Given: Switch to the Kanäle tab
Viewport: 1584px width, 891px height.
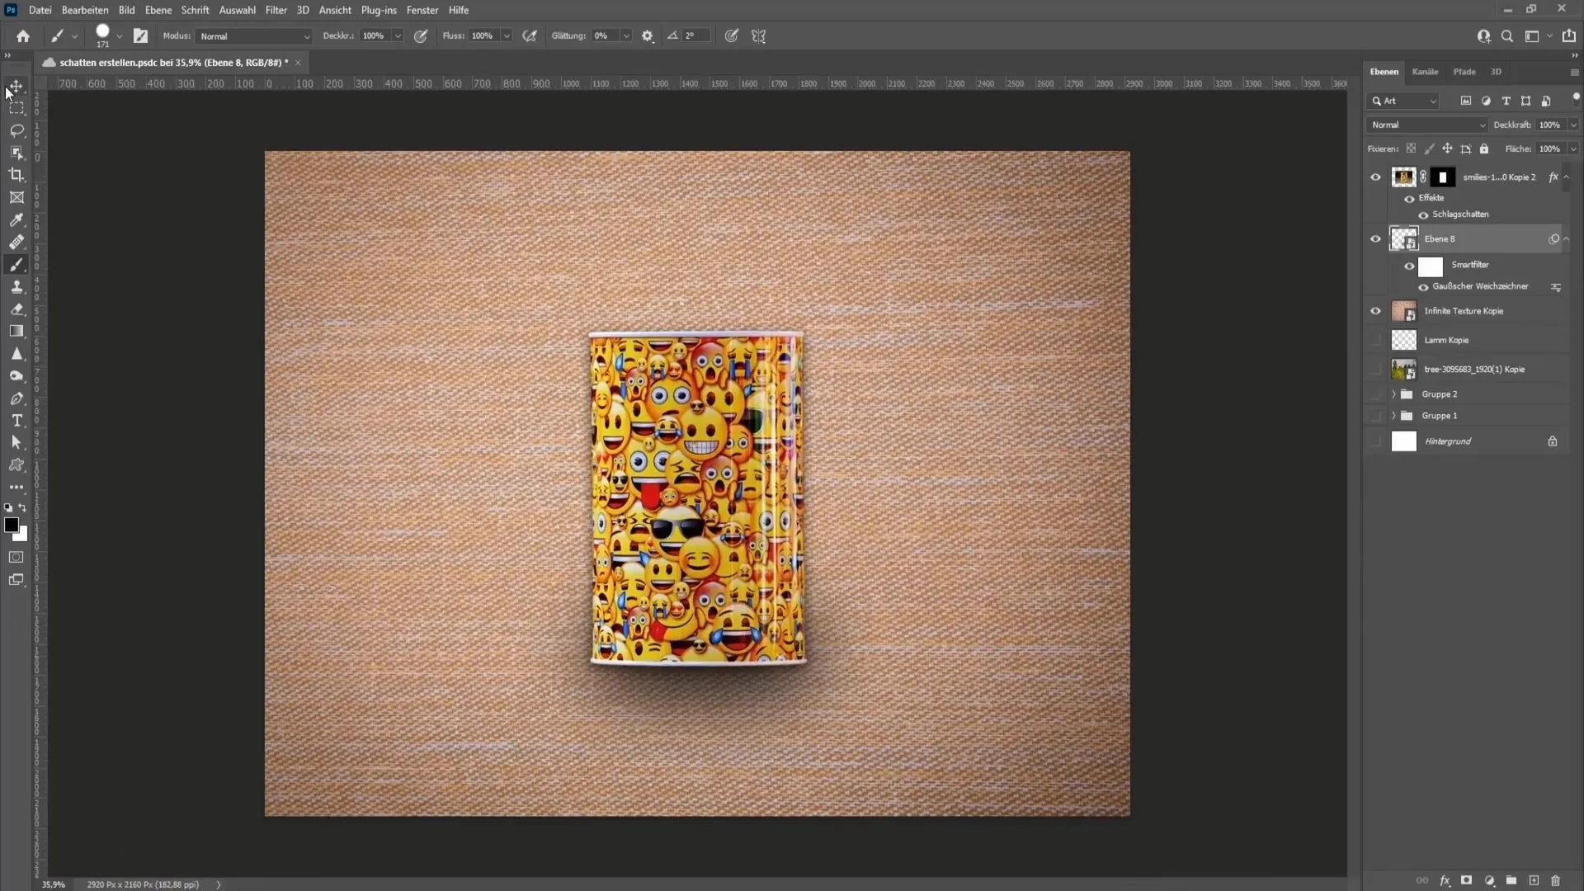Looking at the screenshot, I should coord(1425,72).
